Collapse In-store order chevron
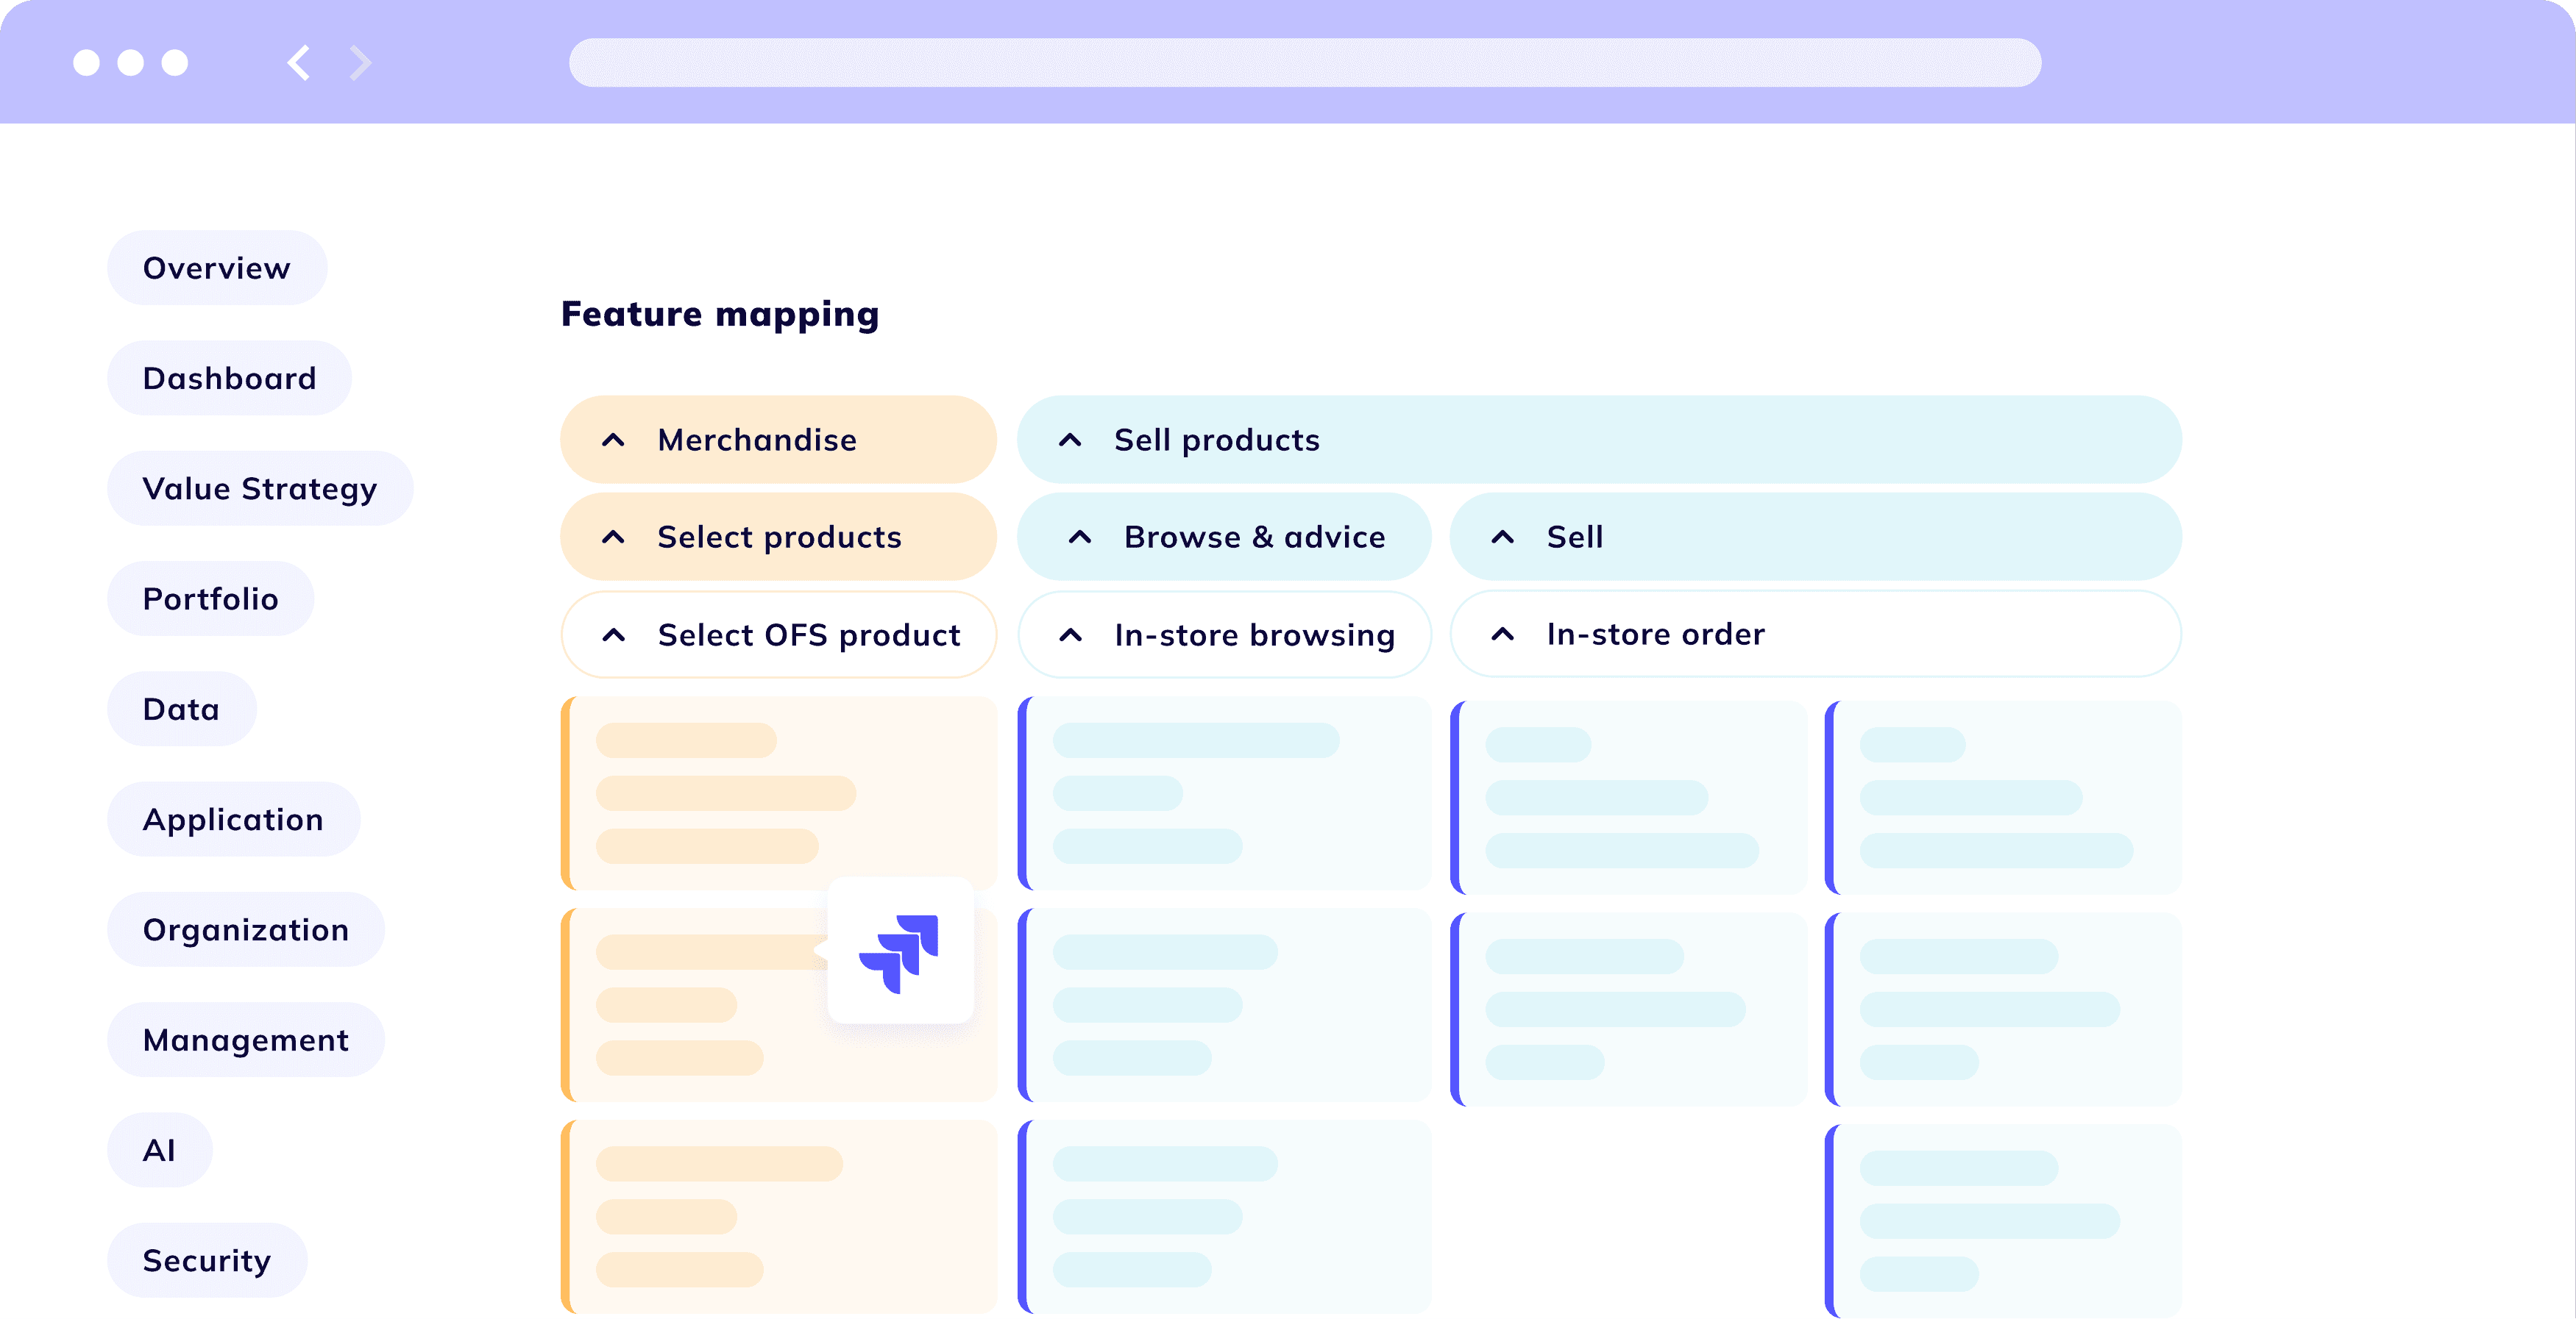 (x=1502, y=634)
